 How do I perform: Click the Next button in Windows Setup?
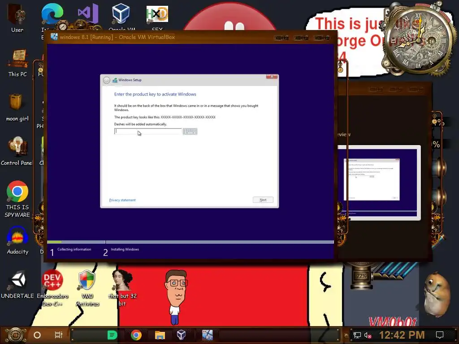tap(263, 200)
